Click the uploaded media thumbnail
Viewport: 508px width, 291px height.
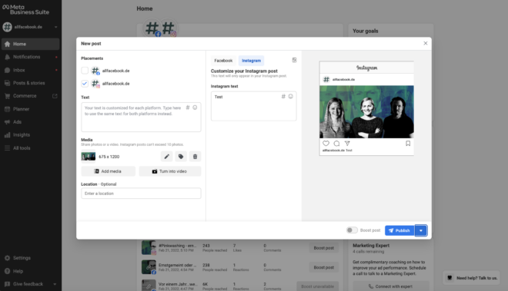[x=88, y=157]
